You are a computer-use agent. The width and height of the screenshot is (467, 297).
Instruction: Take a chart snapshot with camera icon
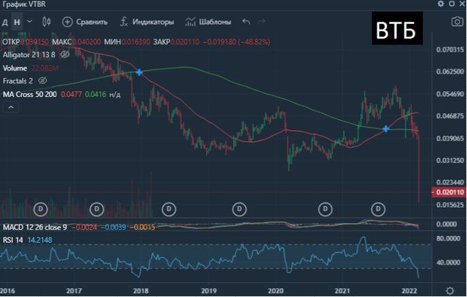(457, 22)
